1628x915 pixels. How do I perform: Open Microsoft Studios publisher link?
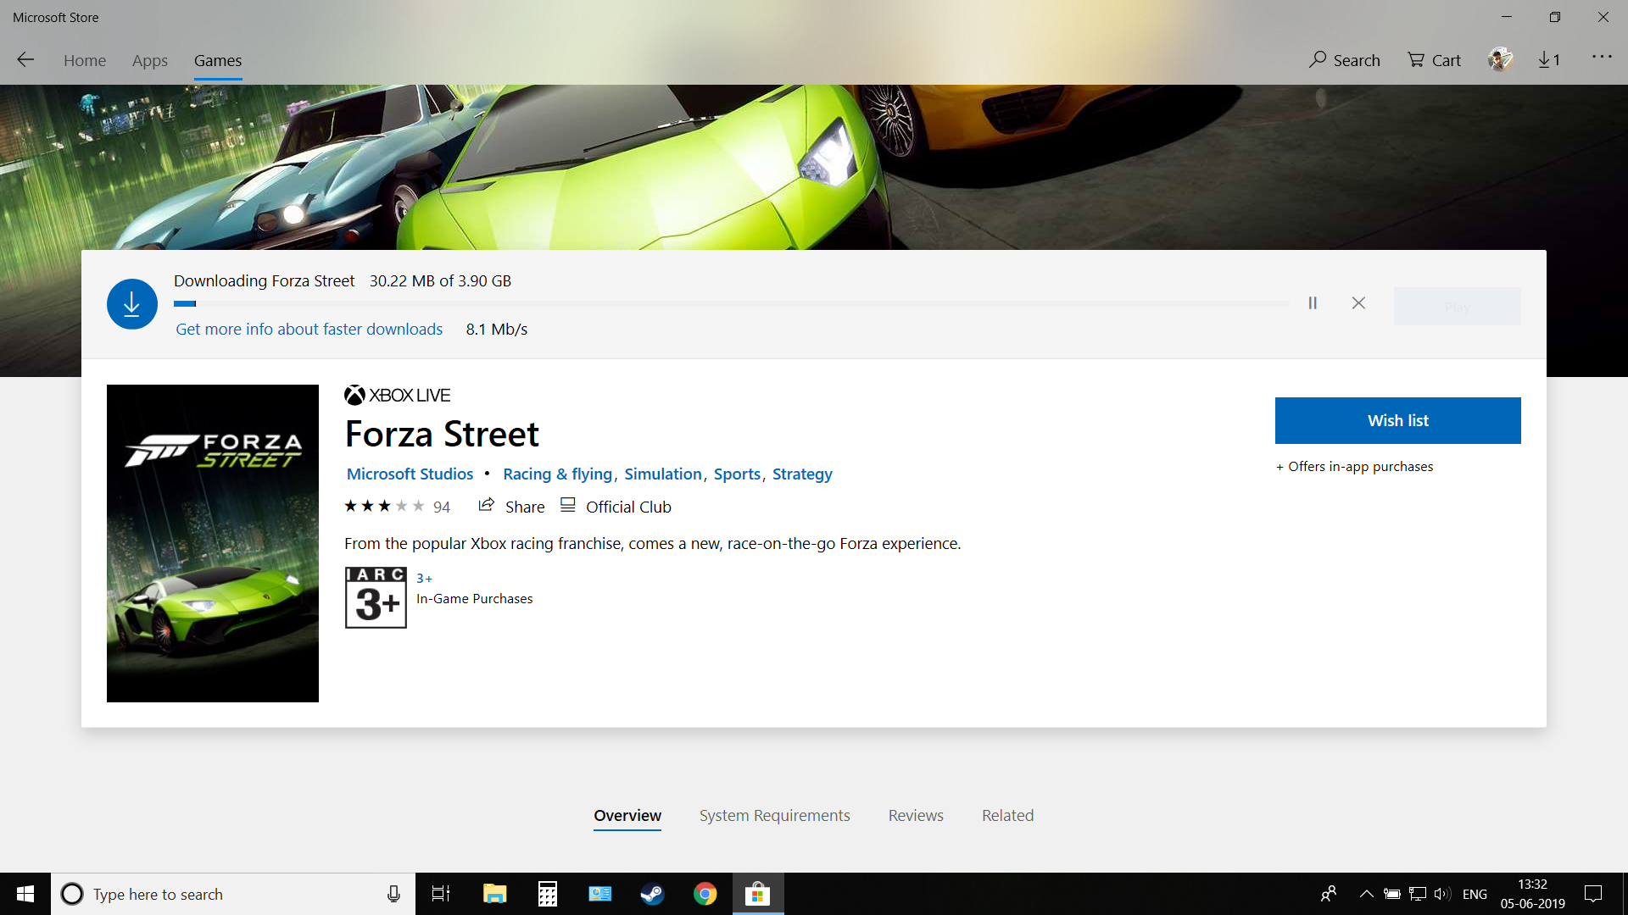(x=410, y=474)
